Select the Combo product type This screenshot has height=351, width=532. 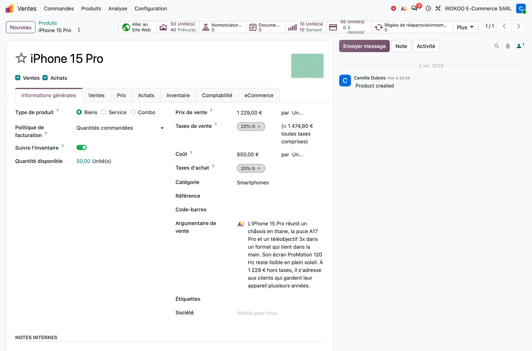[x=133, y=112]
